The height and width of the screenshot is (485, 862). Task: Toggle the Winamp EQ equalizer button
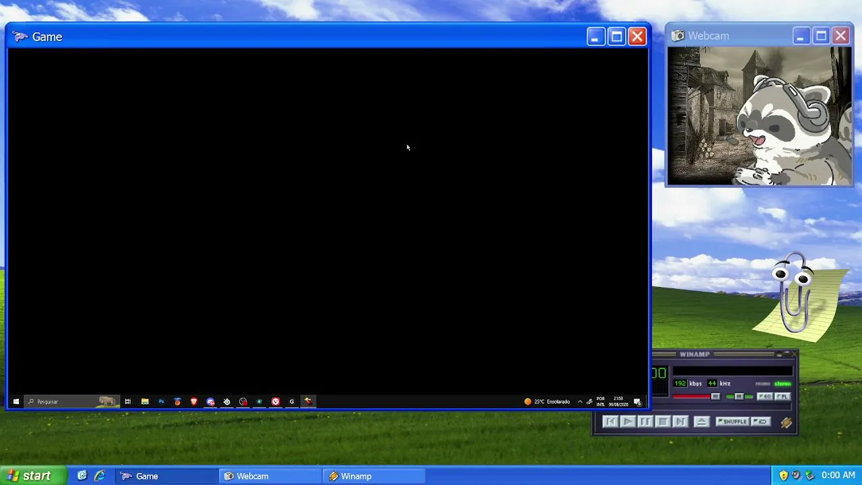click(x=765, y=397)
